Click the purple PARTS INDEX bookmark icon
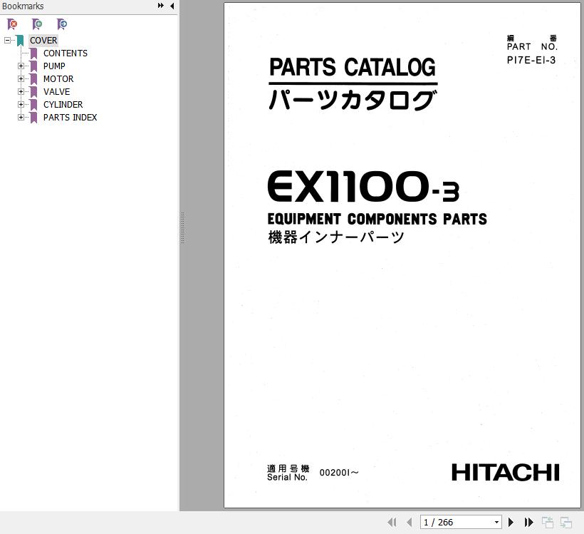The height and width of the screenshot is (534, 584). click(33, 117)
